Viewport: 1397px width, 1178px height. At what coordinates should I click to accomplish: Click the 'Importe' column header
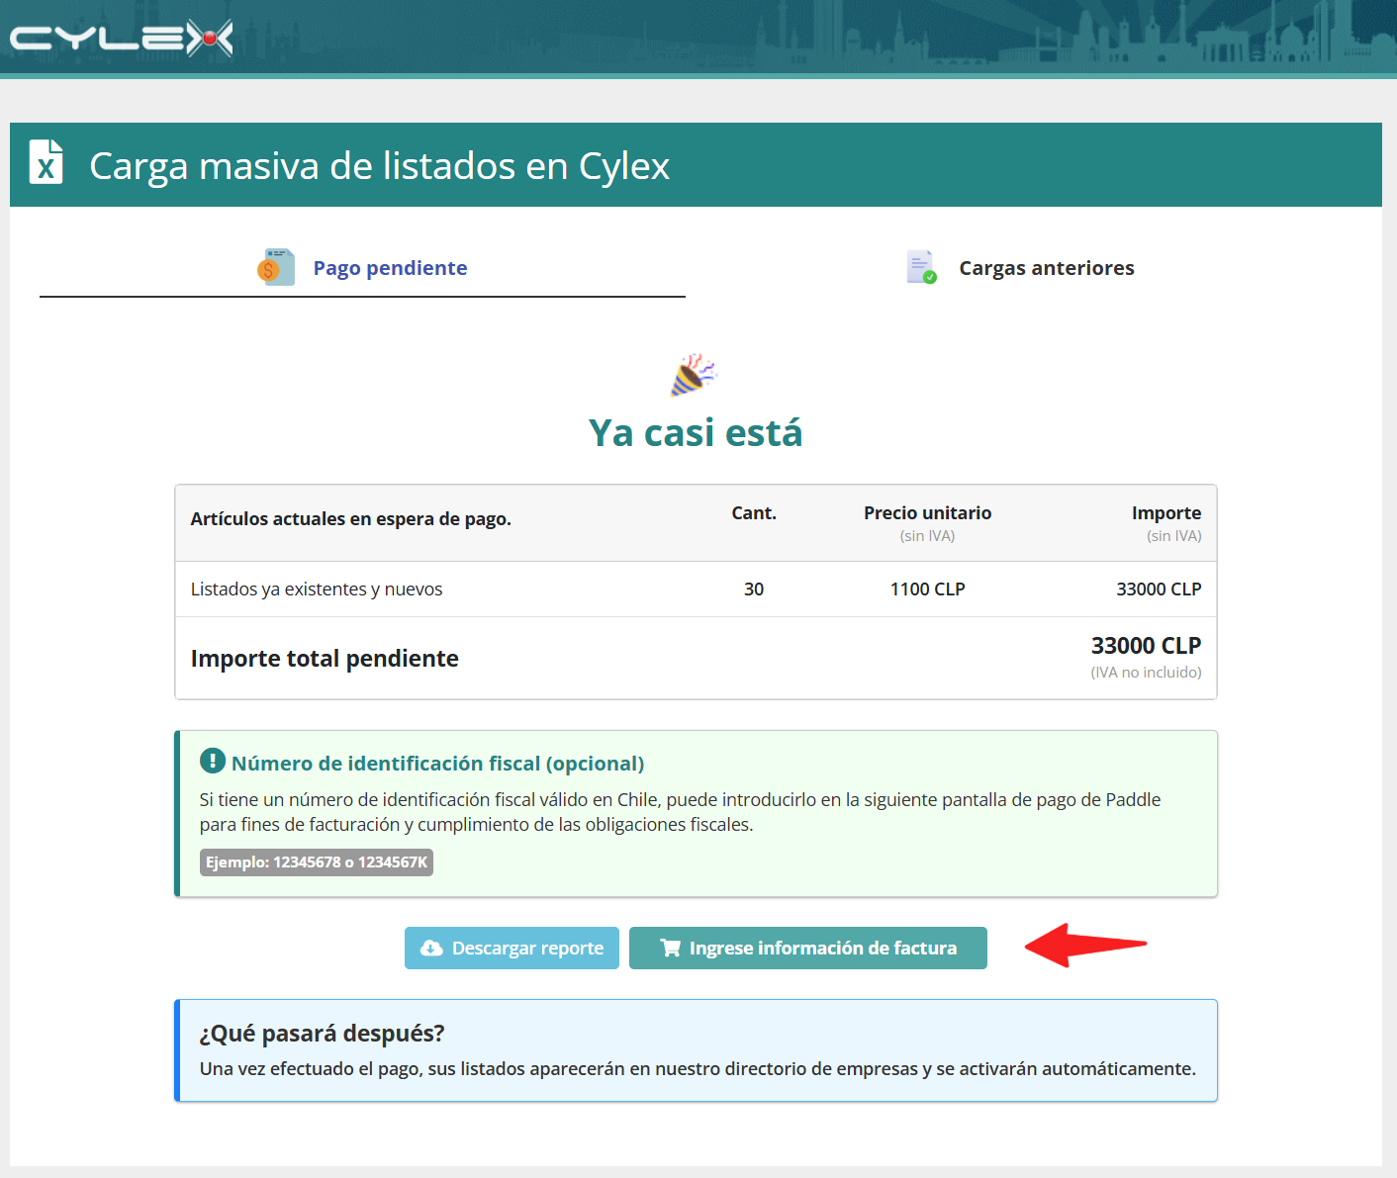pyautogui.click(x=1166, y=513)
